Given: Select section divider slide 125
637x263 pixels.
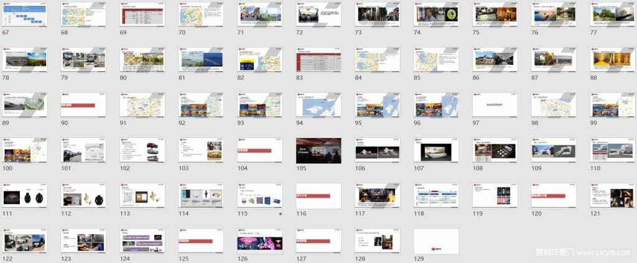Looking at the screenshot, I should [201, 241].
